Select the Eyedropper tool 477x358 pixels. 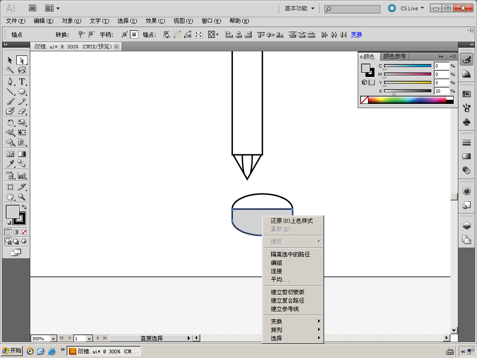pos(10,164)
